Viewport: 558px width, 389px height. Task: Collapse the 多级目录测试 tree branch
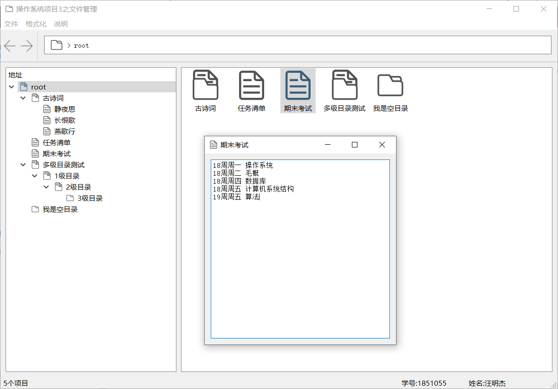click(23, 165)
